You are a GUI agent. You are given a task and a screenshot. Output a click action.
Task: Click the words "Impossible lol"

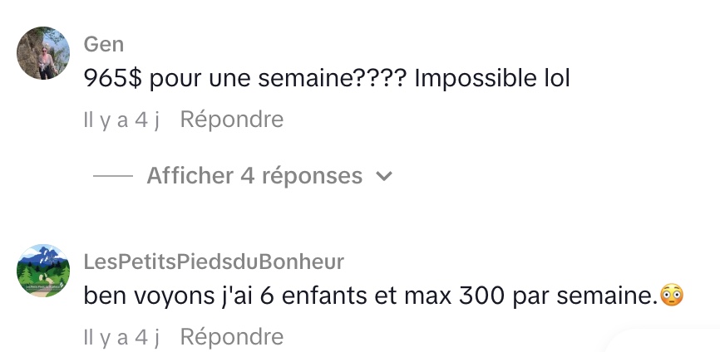[x=492, y=79]
